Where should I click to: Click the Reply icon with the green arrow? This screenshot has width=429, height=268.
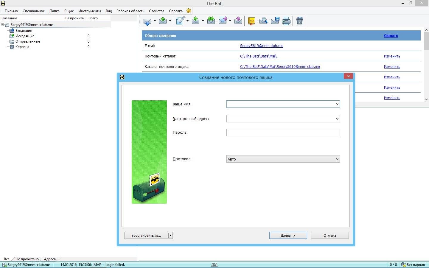[196, 21]
